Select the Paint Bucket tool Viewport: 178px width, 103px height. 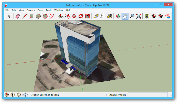(x=110, y=16)
